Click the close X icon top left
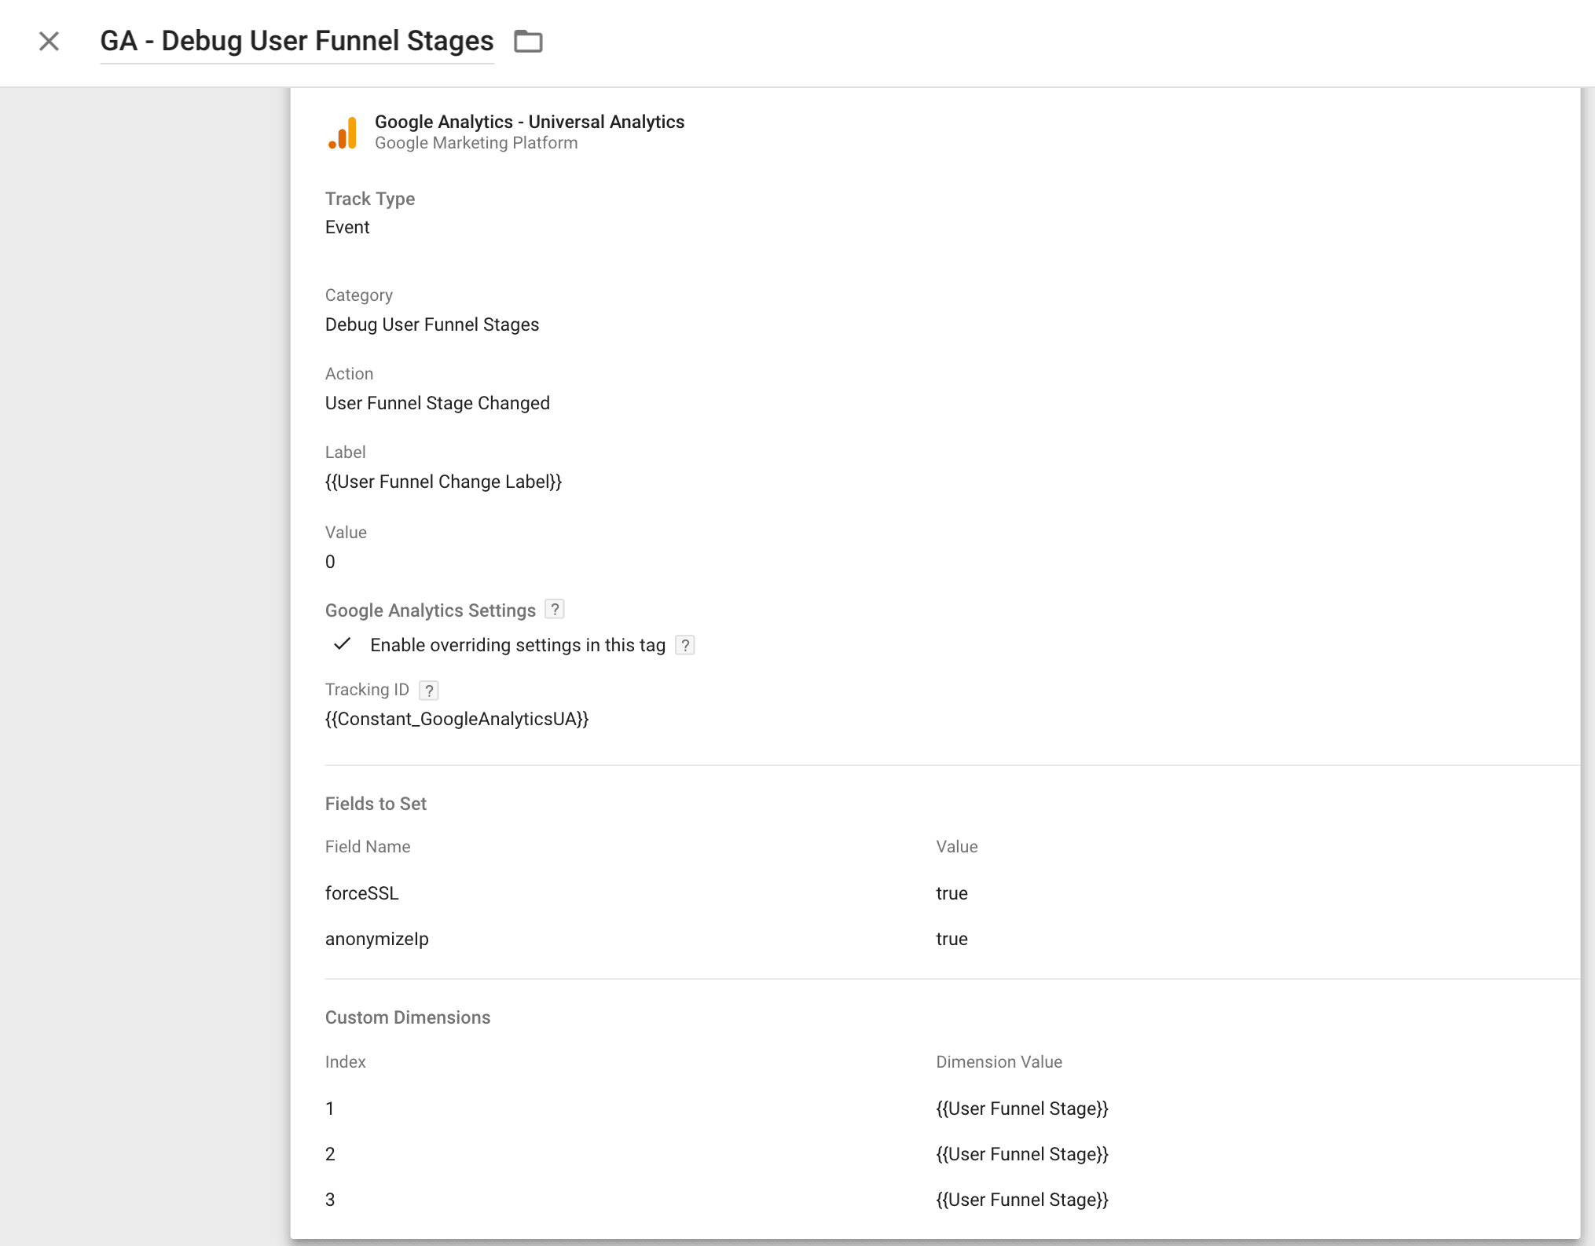The image size is (1595, 1246). 49,40
